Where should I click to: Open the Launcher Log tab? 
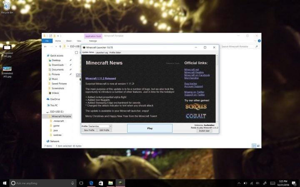click(x=102, y=52)
